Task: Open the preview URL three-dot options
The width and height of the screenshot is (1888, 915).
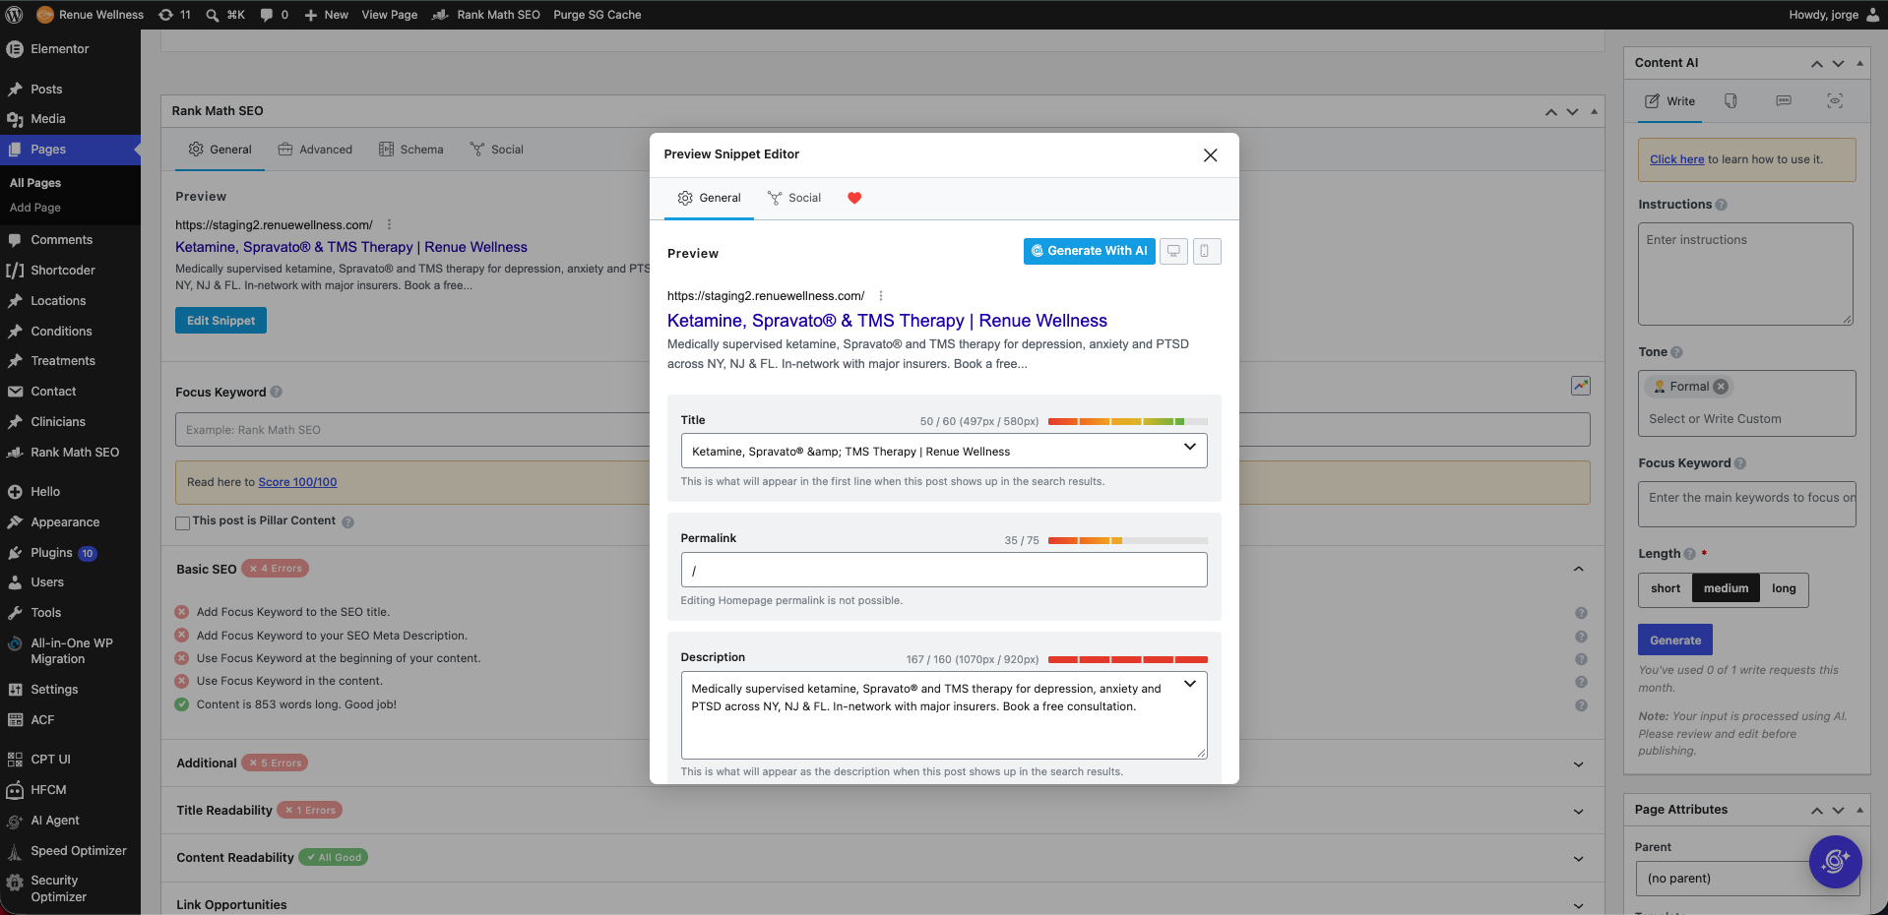Action: point(880,296)
